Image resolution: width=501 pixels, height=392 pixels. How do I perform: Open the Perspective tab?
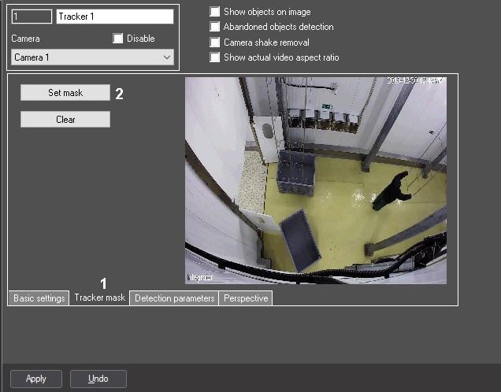pos(246,298)
